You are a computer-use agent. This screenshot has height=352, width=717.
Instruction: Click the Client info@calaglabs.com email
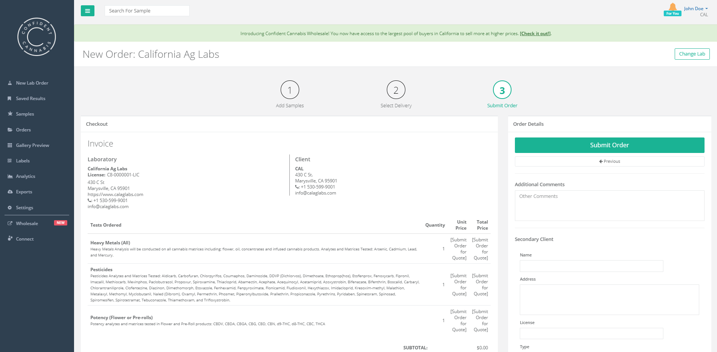[315, 193]
